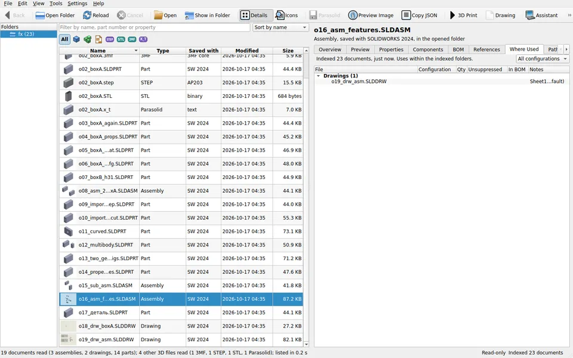This screenshot has width=573, height=358.
Task: Reload the folder contents
Action: 95,16
